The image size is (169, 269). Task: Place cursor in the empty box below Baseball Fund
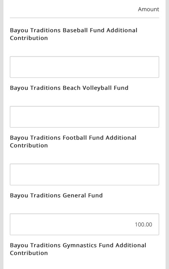pyautogui.click(x=84, y=67)
